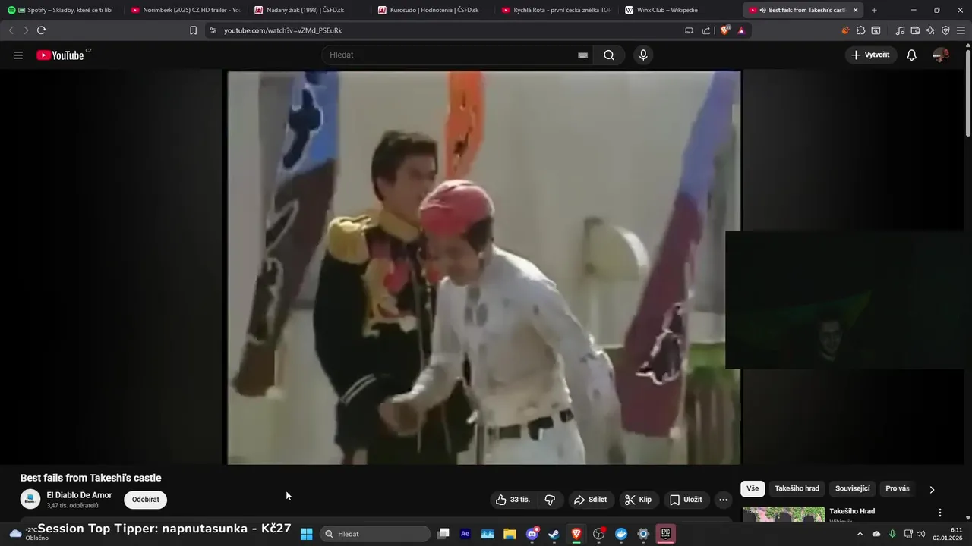
Task: Open Discord from the taskbar
Action: (532, 534)
